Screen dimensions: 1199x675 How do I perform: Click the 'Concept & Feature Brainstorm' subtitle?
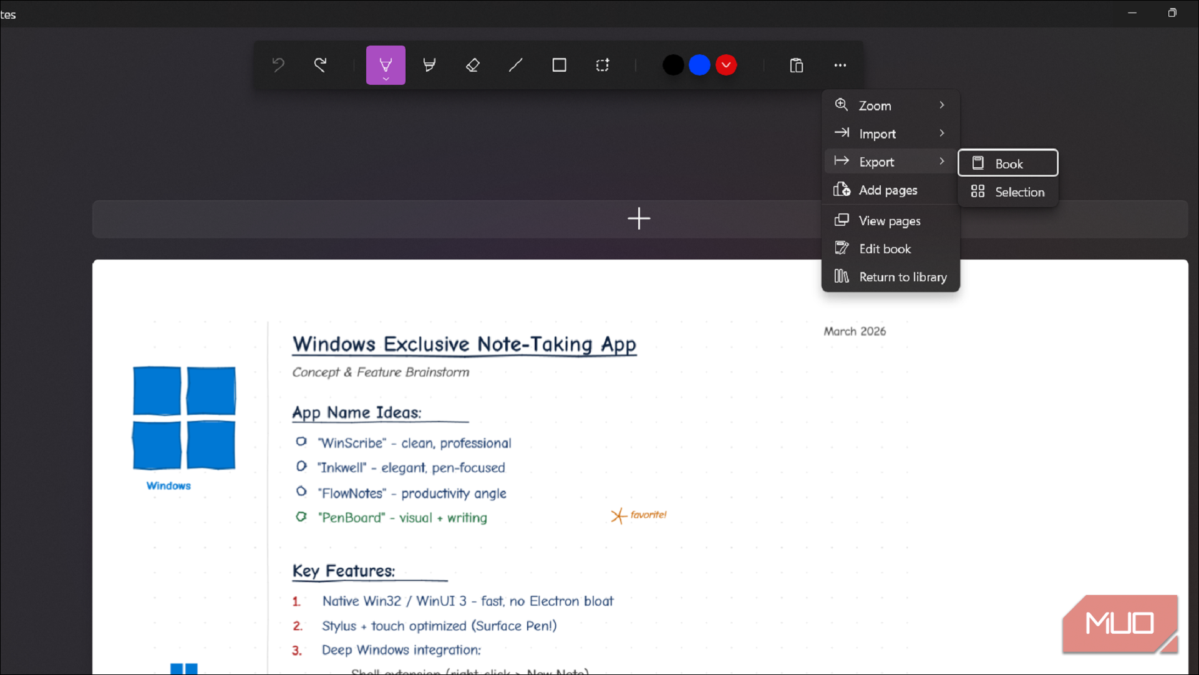click(381, 372)
